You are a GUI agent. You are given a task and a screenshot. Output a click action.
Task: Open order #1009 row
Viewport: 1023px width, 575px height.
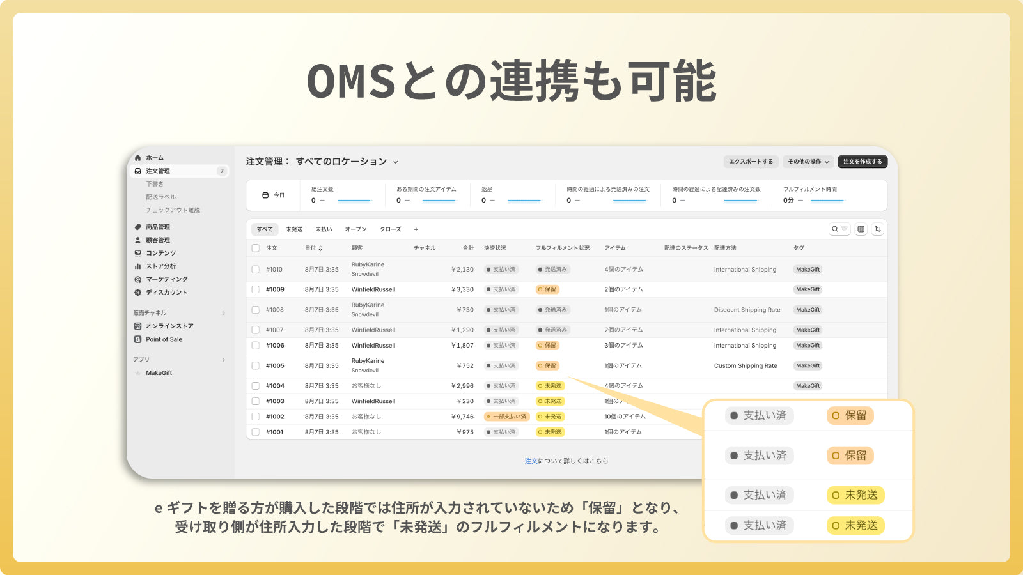coord(276,289)
